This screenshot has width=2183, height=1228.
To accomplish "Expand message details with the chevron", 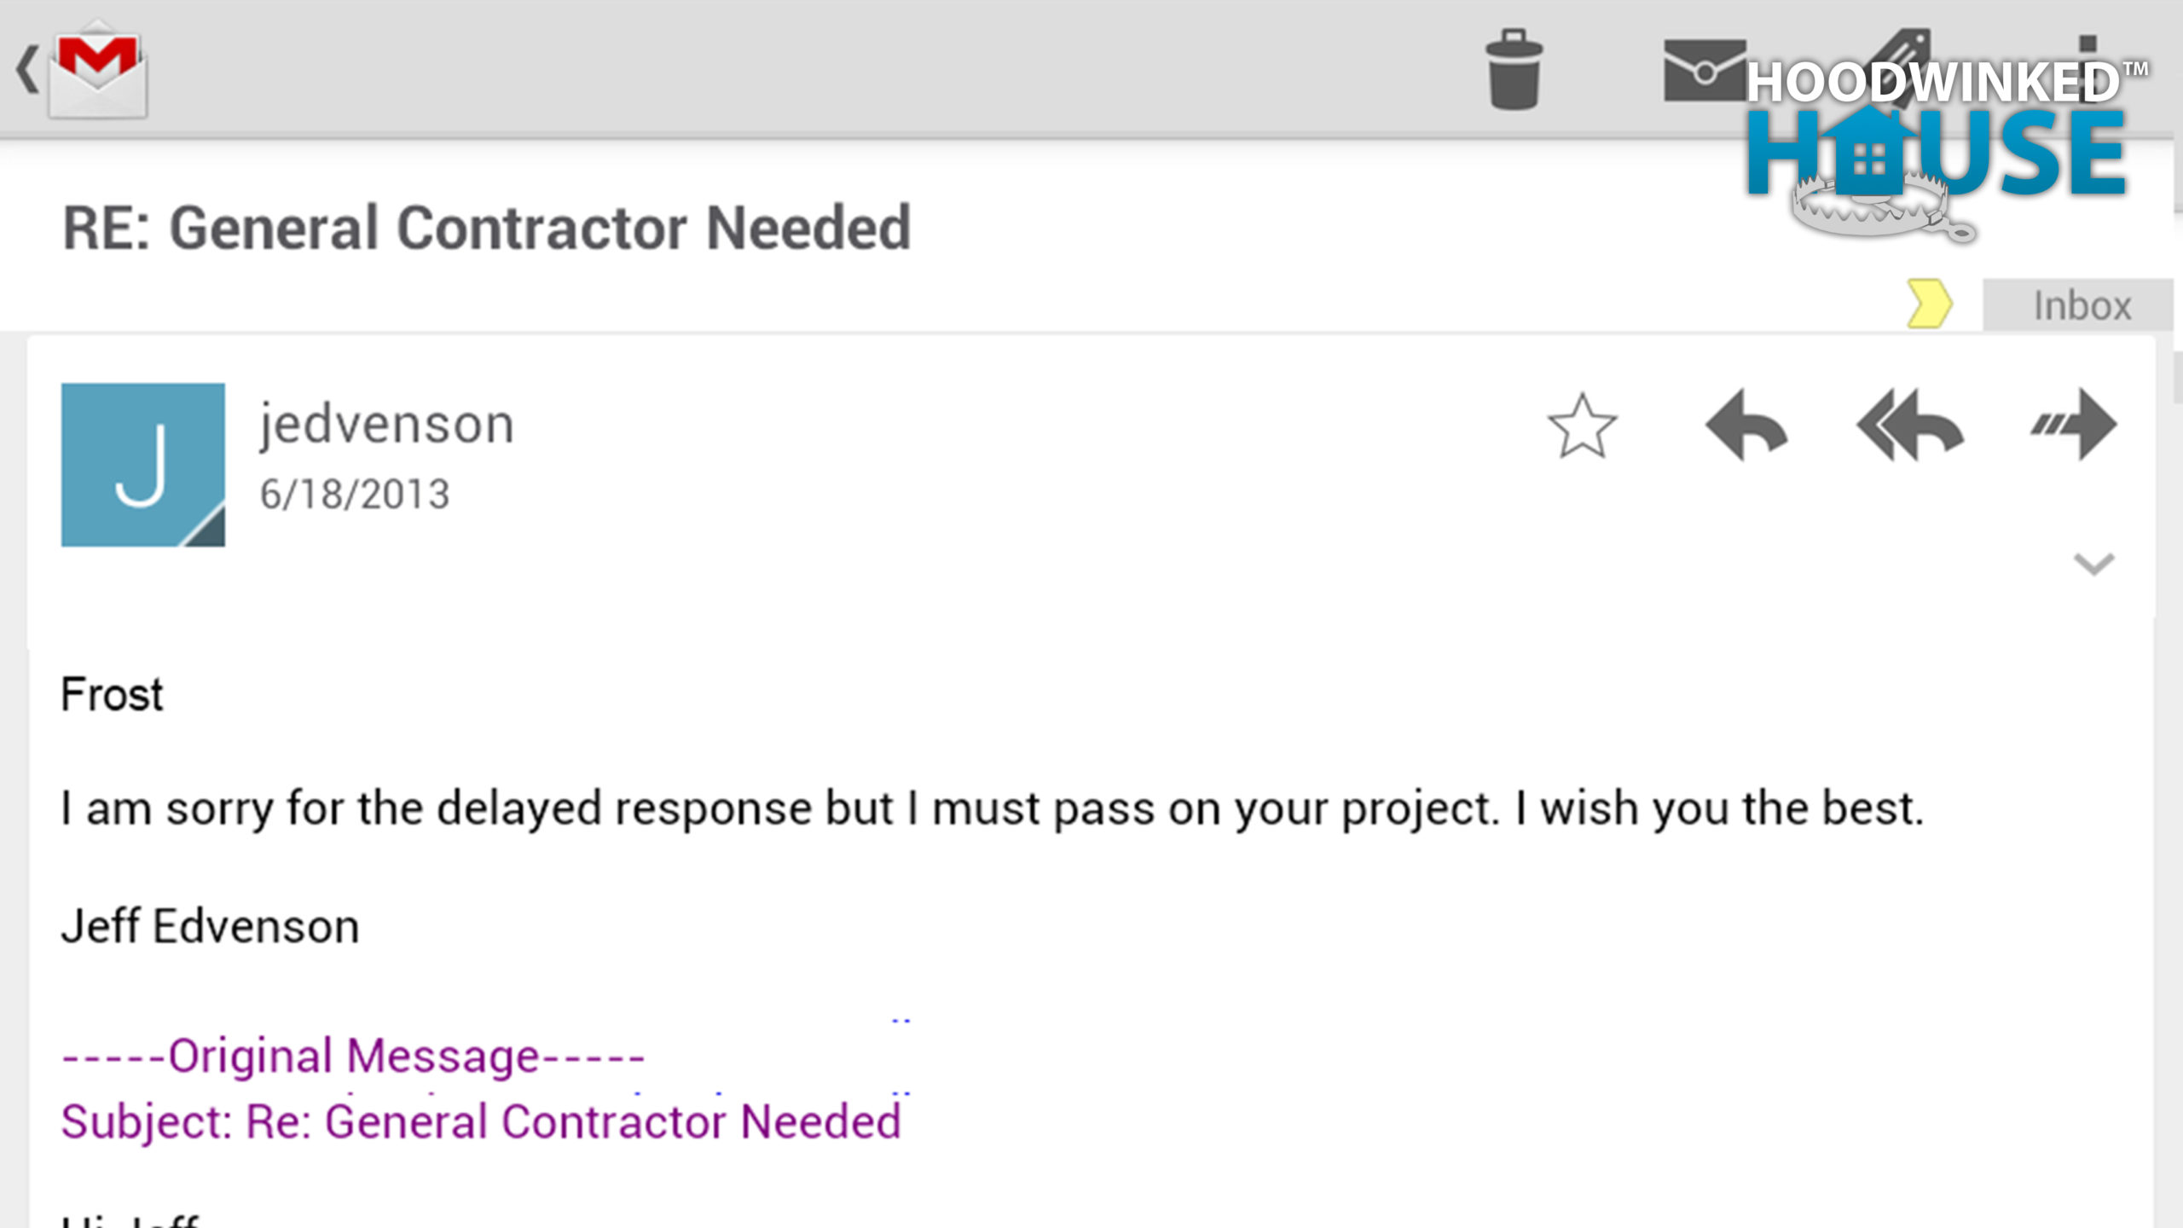I will pos(2093,564).
